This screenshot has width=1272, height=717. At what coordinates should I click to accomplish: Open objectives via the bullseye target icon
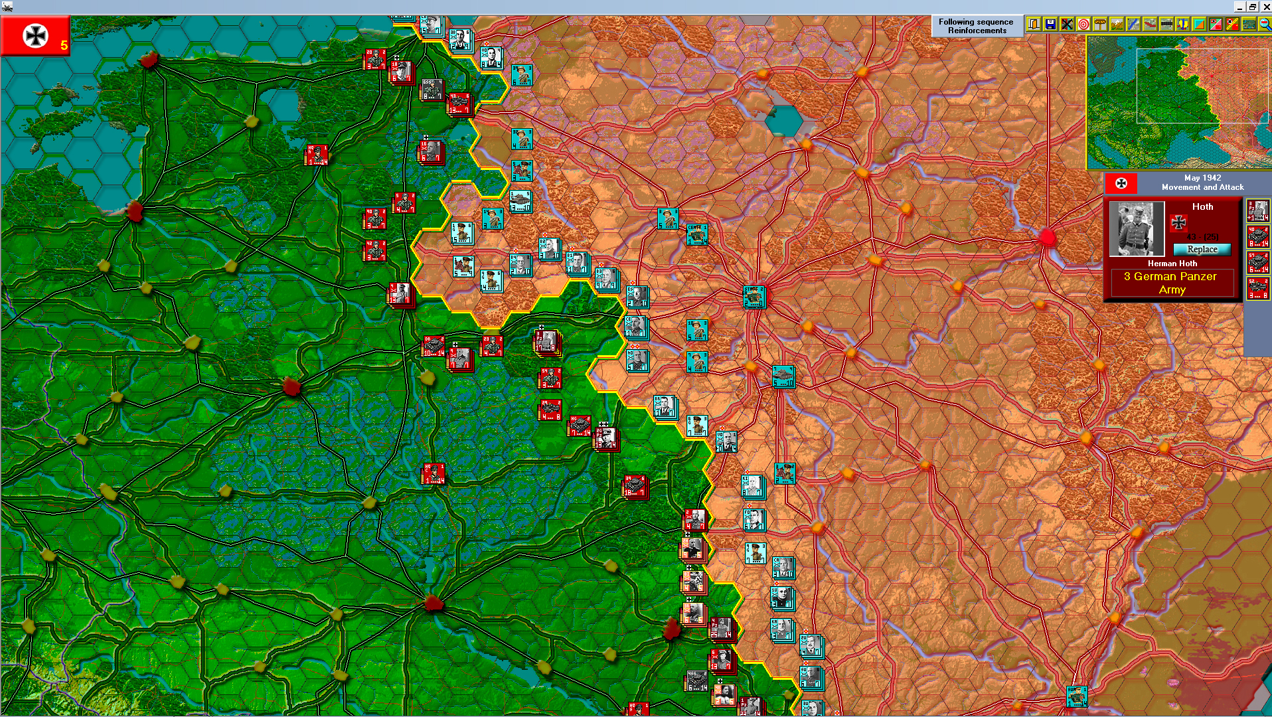coord(1083,25)
